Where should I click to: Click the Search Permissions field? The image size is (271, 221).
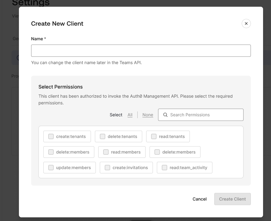[201, 115]
